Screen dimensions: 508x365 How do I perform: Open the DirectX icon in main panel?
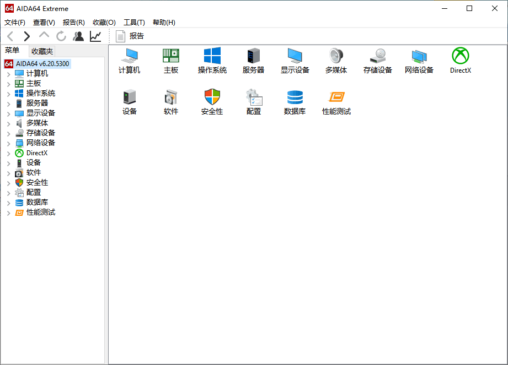(x=461, y=56)
